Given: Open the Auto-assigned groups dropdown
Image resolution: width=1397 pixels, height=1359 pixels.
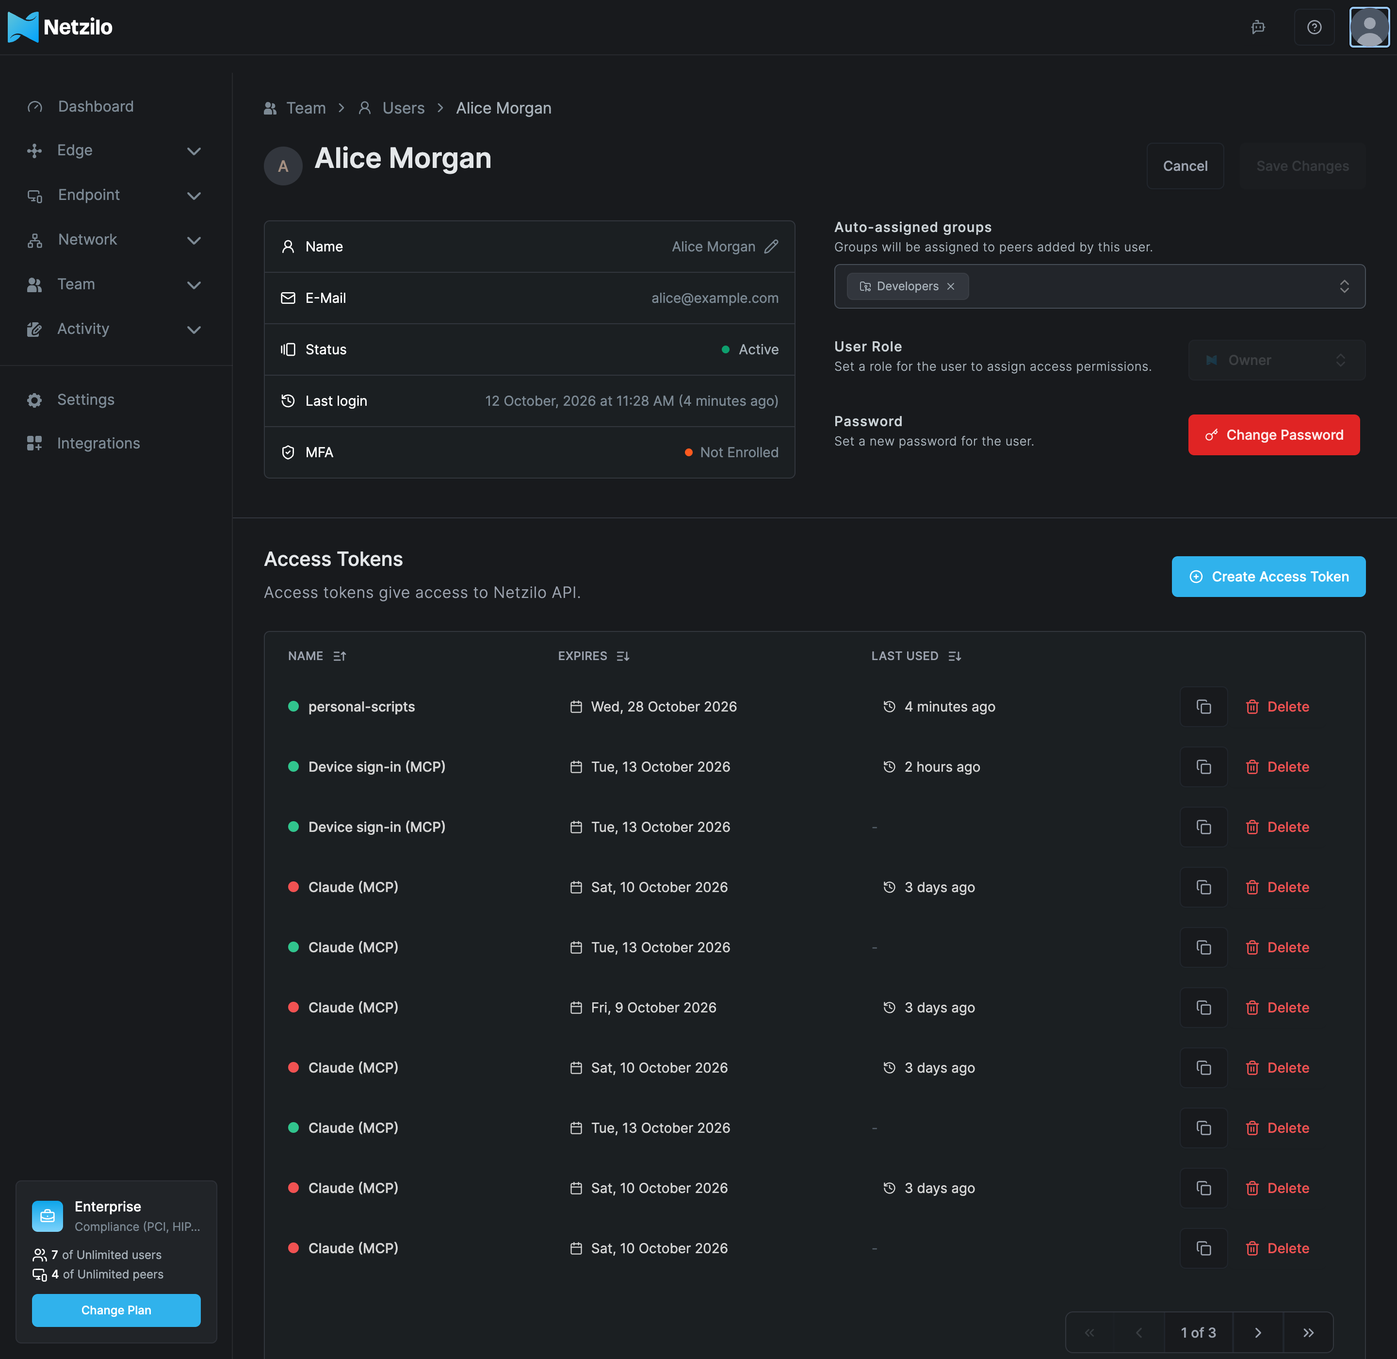Looking at the screenshot, I should point(1100,286).
